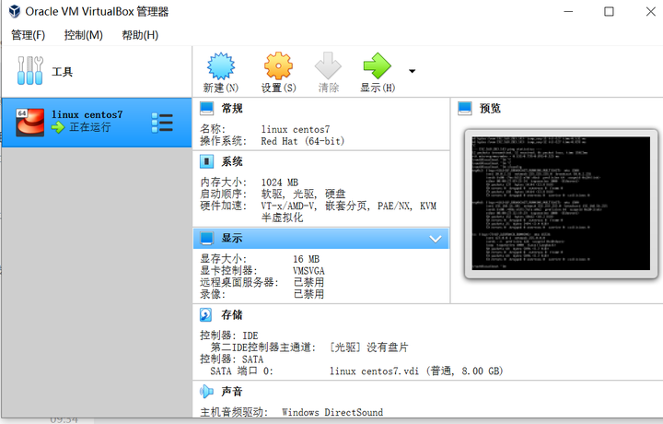Click the 显示 monitor section icon
The height and width of the screenshot is (424, 663).
pyautogui.click(x=206, y=238)
